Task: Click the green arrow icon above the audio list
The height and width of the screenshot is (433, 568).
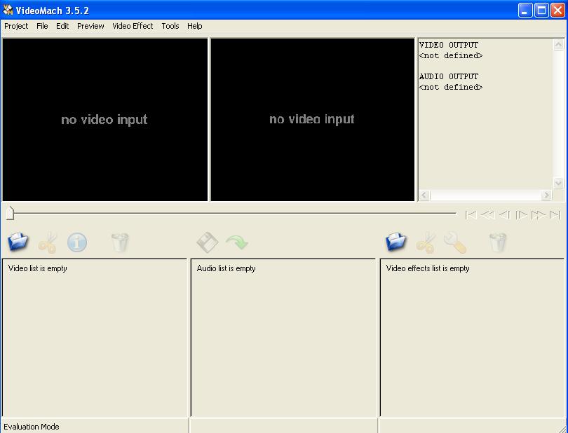Action: [237, 242]
